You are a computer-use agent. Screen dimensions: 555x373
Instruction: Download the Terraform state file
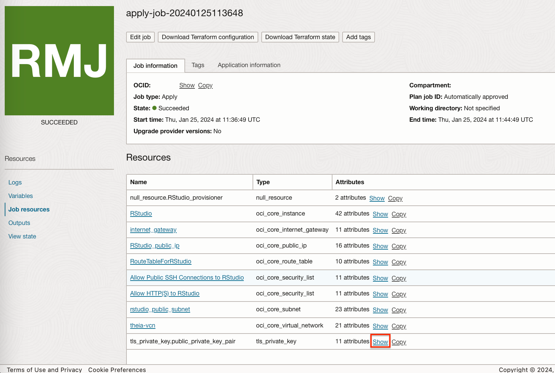pos(300,37)
